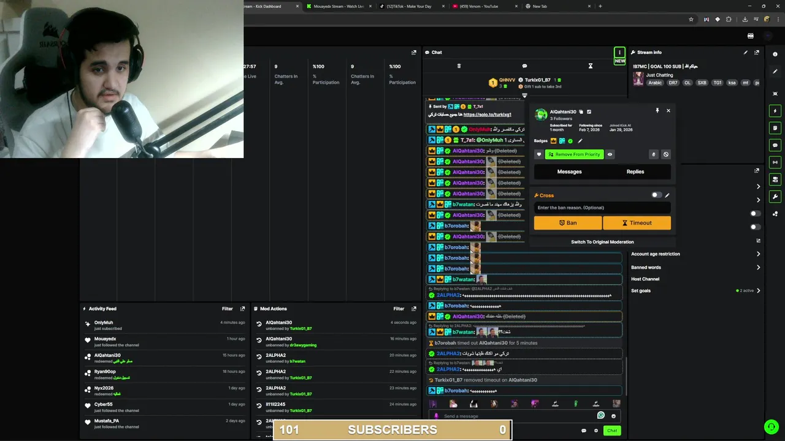Expand the first chevron row in settings panel

758,186
